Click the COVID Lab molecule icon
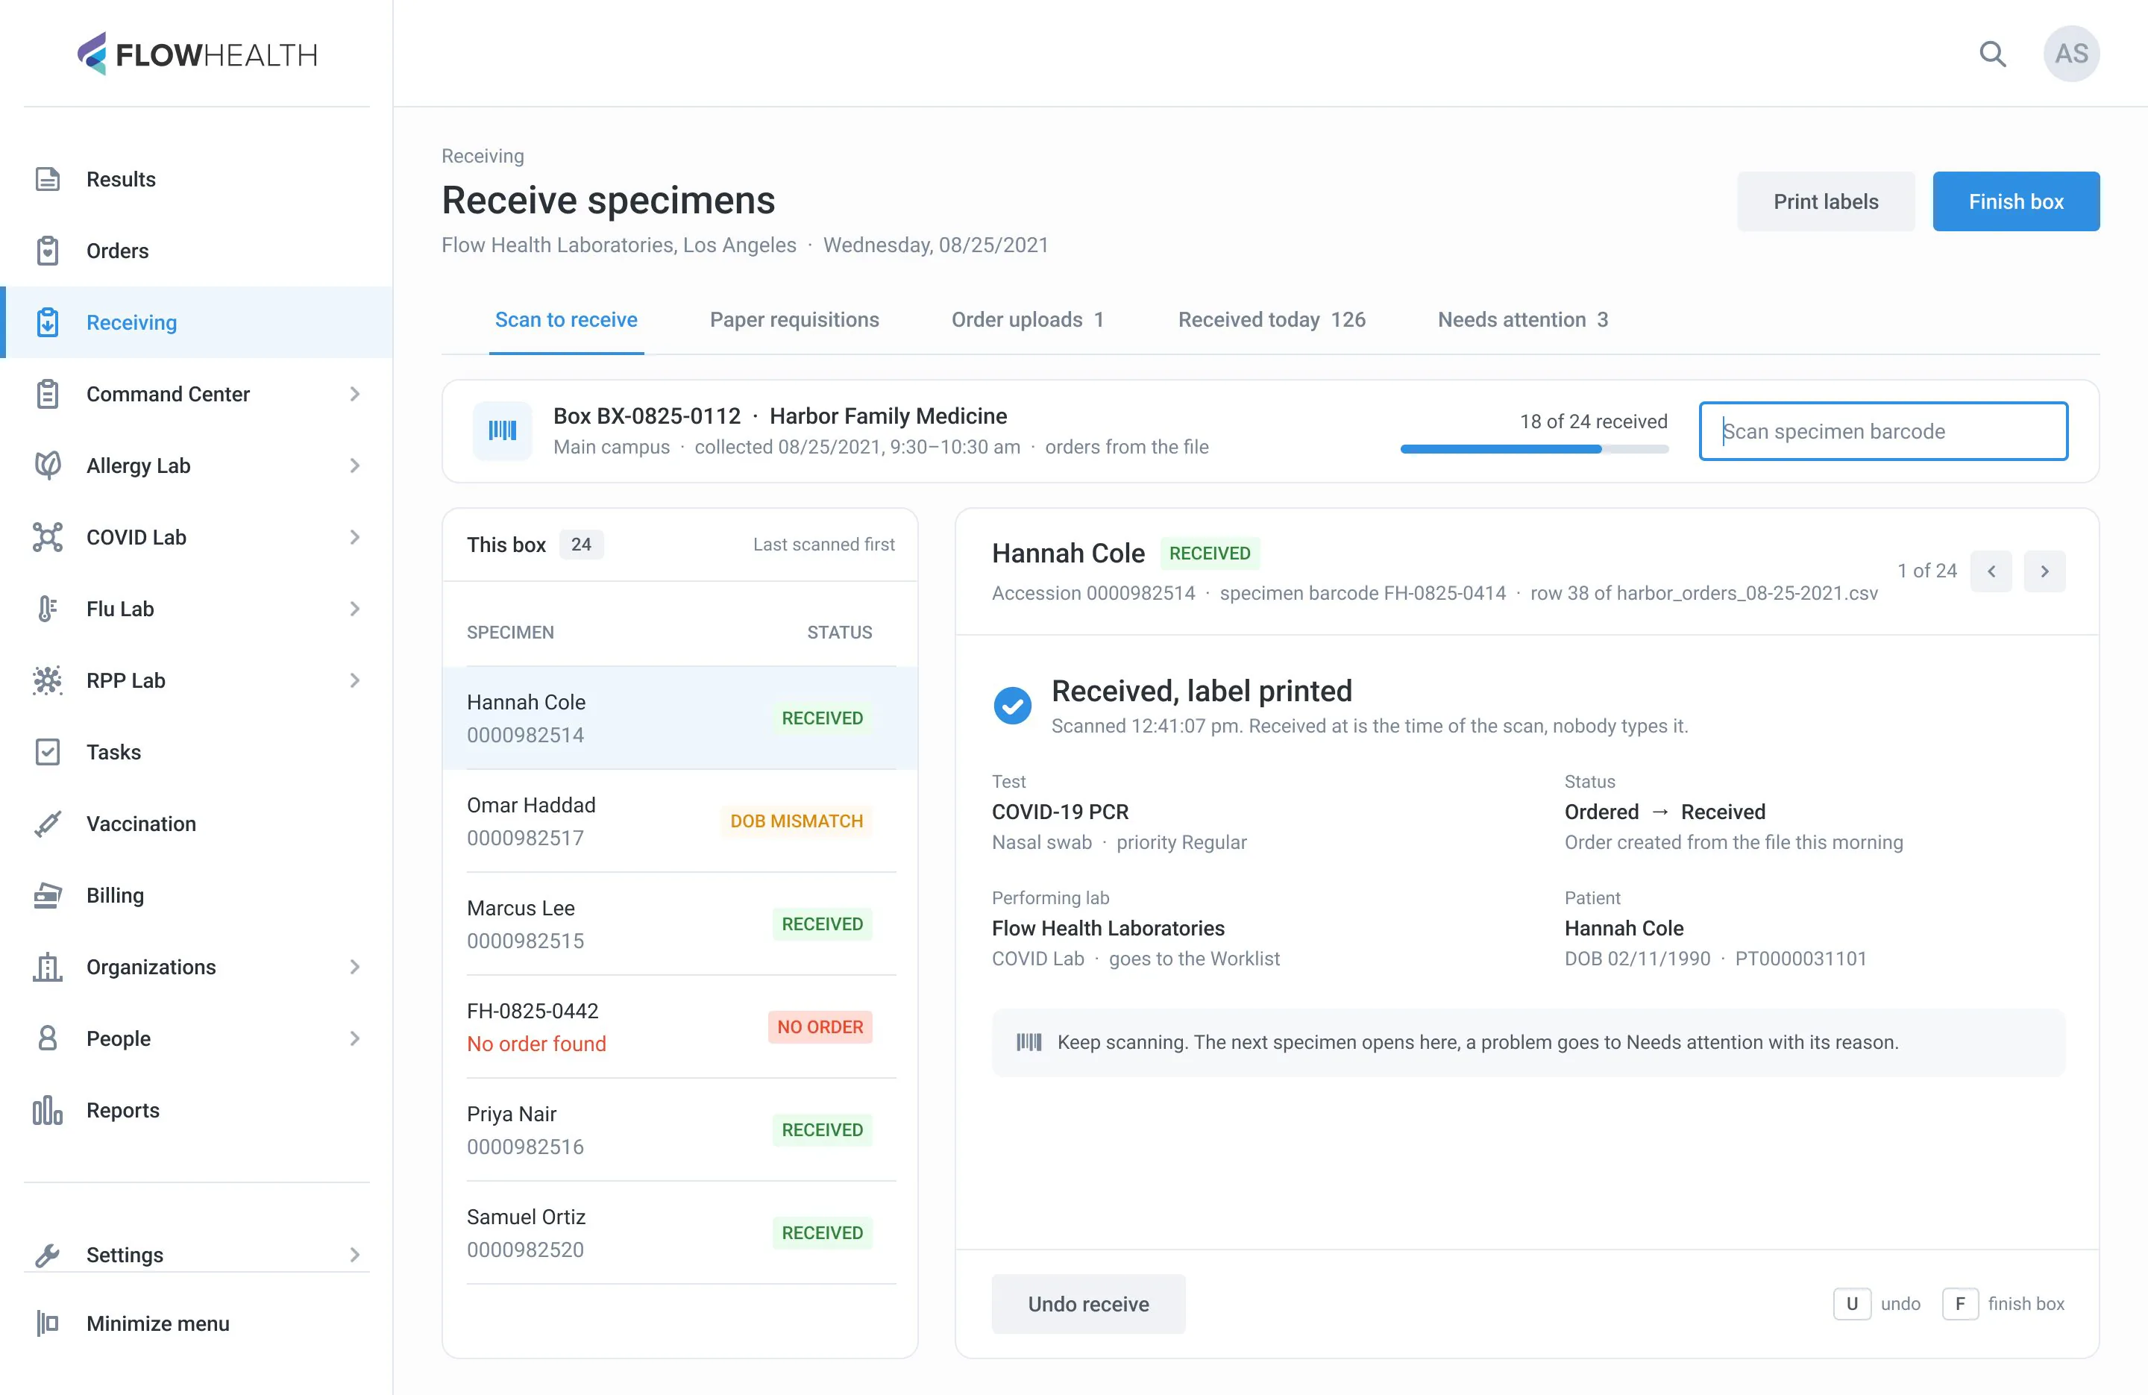This screenshot has width=2148, height=1395. coord(48,537)
